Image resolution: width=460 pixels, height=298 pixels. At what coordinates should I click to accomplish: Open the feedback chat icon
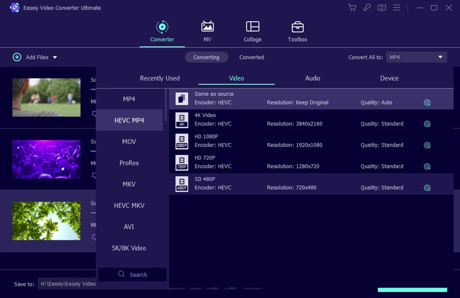[382, 8]
